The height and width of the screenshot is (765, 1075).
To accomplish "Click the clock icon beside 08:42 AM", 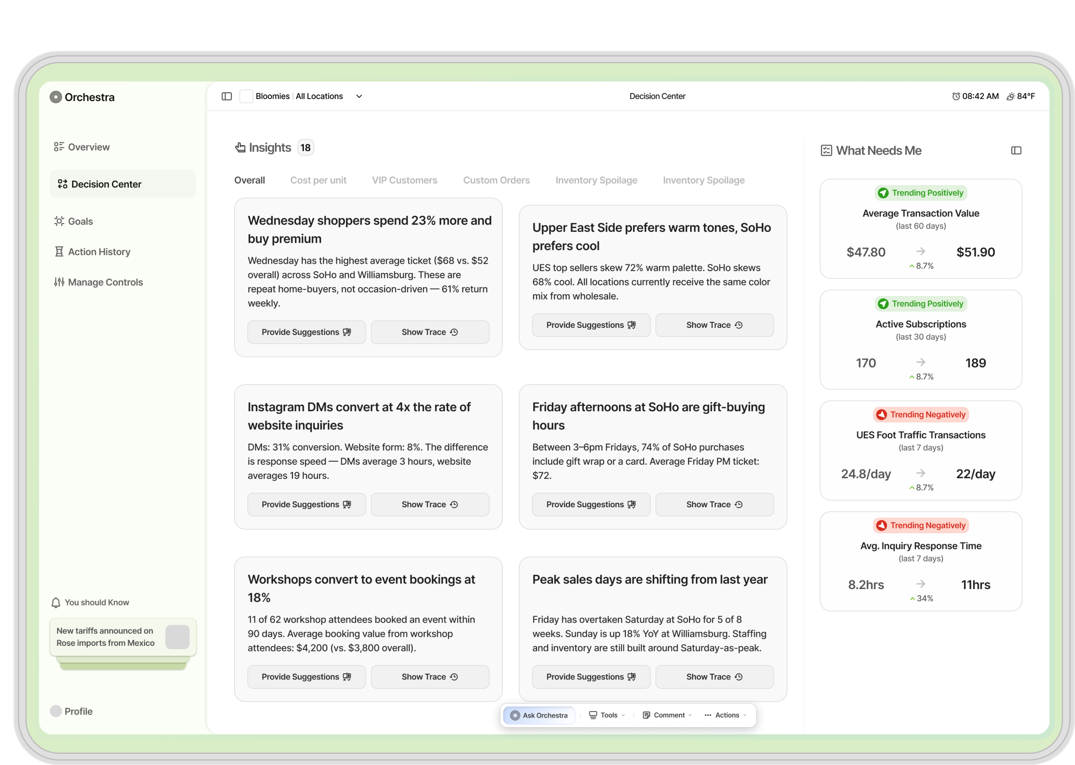I will pyautogui.click(x=956, y=96).
